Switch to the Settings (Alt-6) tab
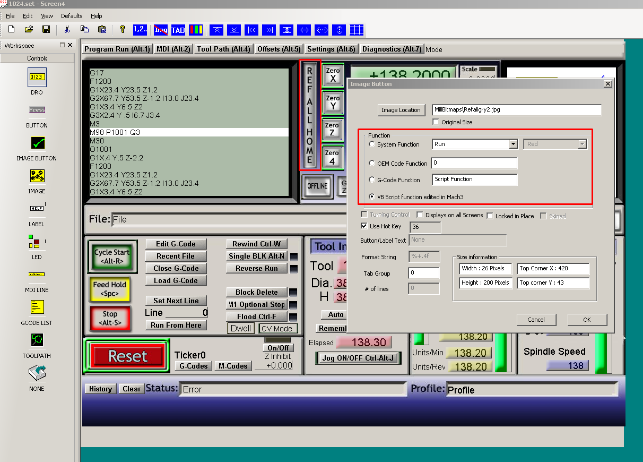The image size is (643, 462). click(331, 49)
